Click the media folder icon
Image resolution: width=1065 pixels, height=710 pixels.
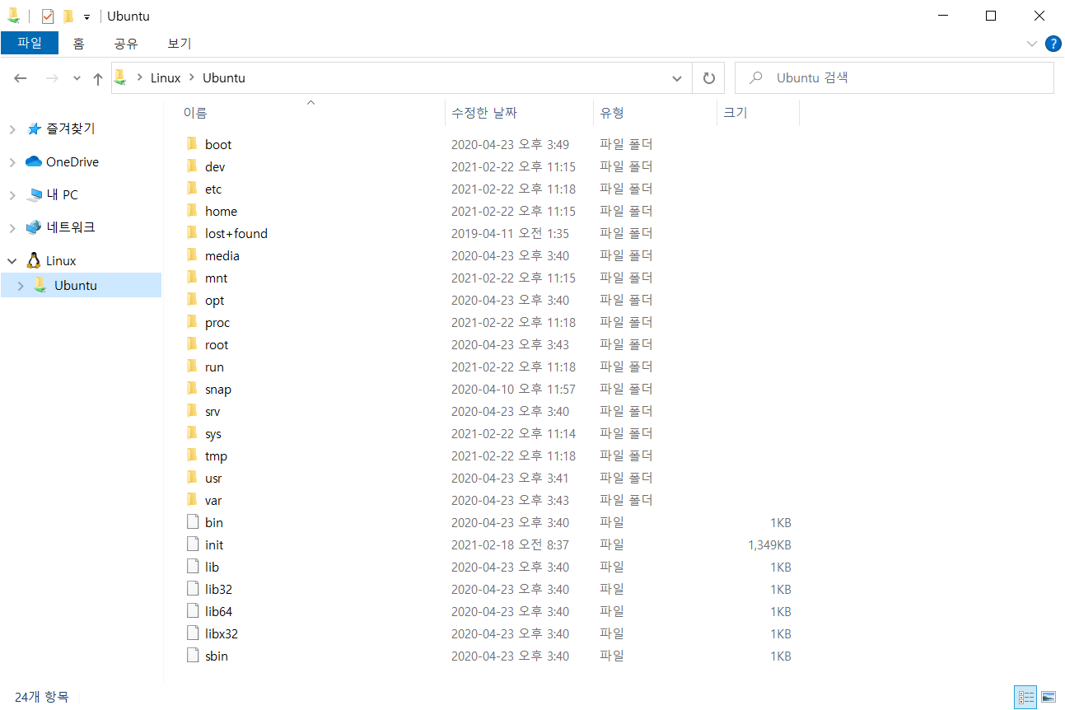[192, 255]
